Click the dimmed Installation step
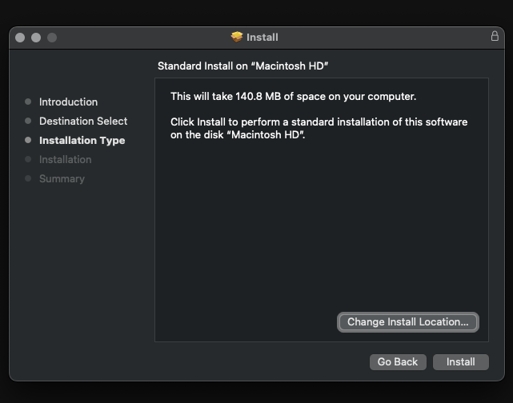The height and width of the screenshot is (403, 513). point(65,159)
